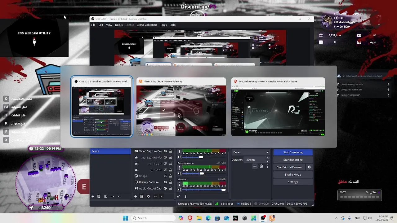Open File Explorer from the taskbar

tap(199, 218)
